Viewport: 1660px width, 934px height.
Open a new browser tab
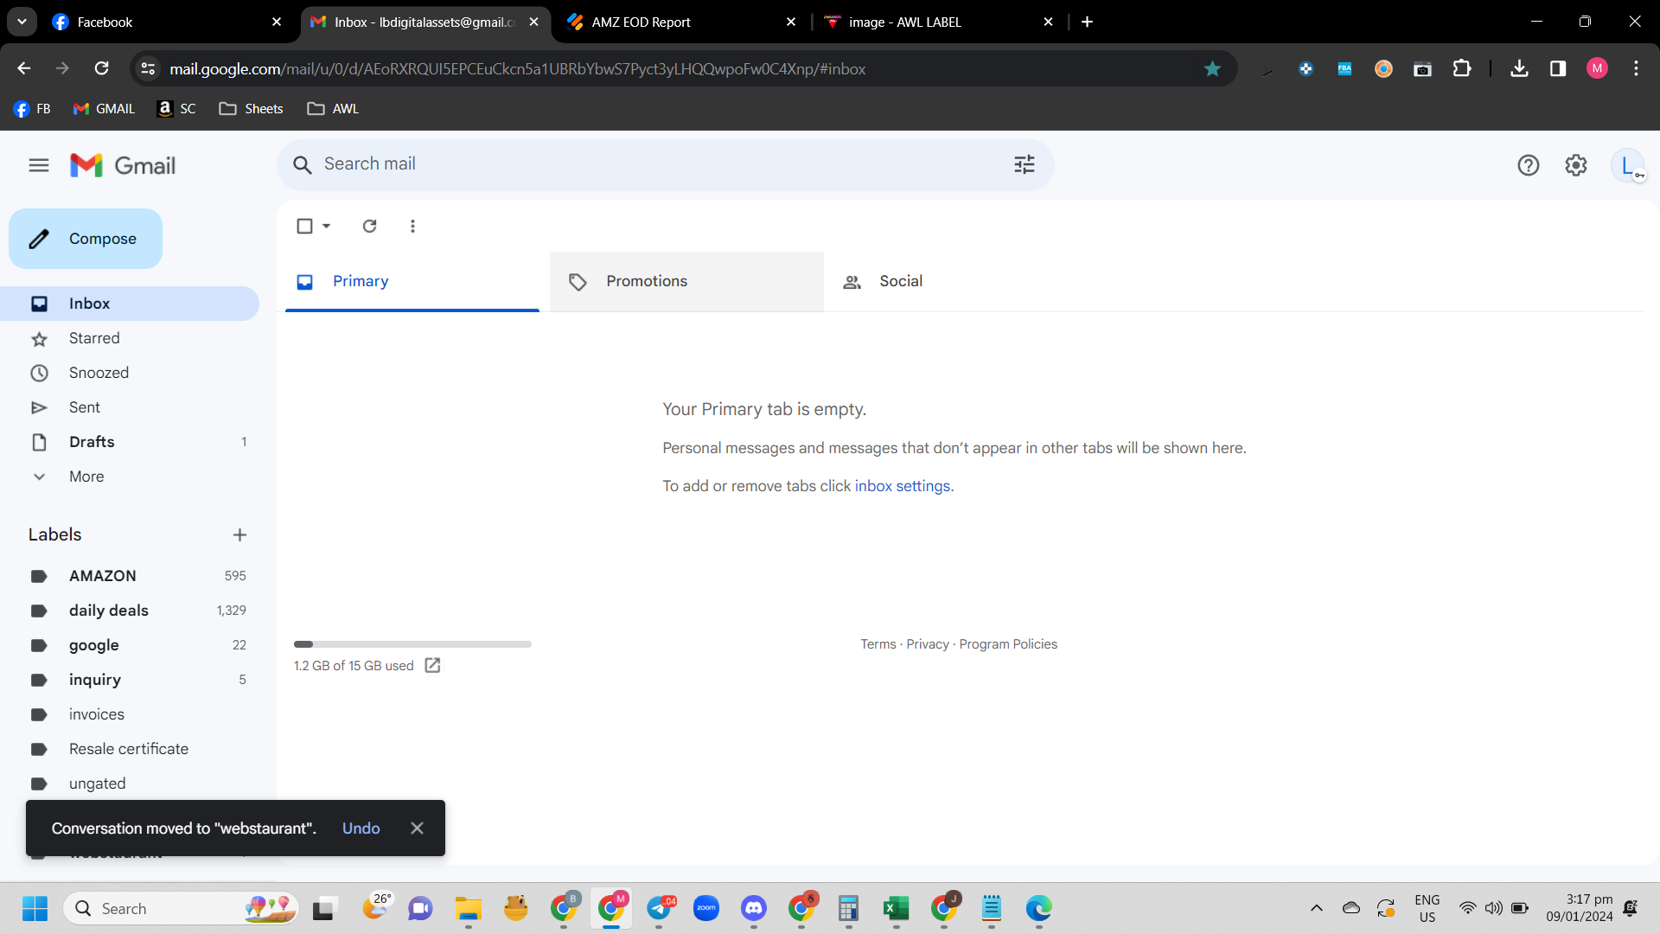coord(1087,22)
